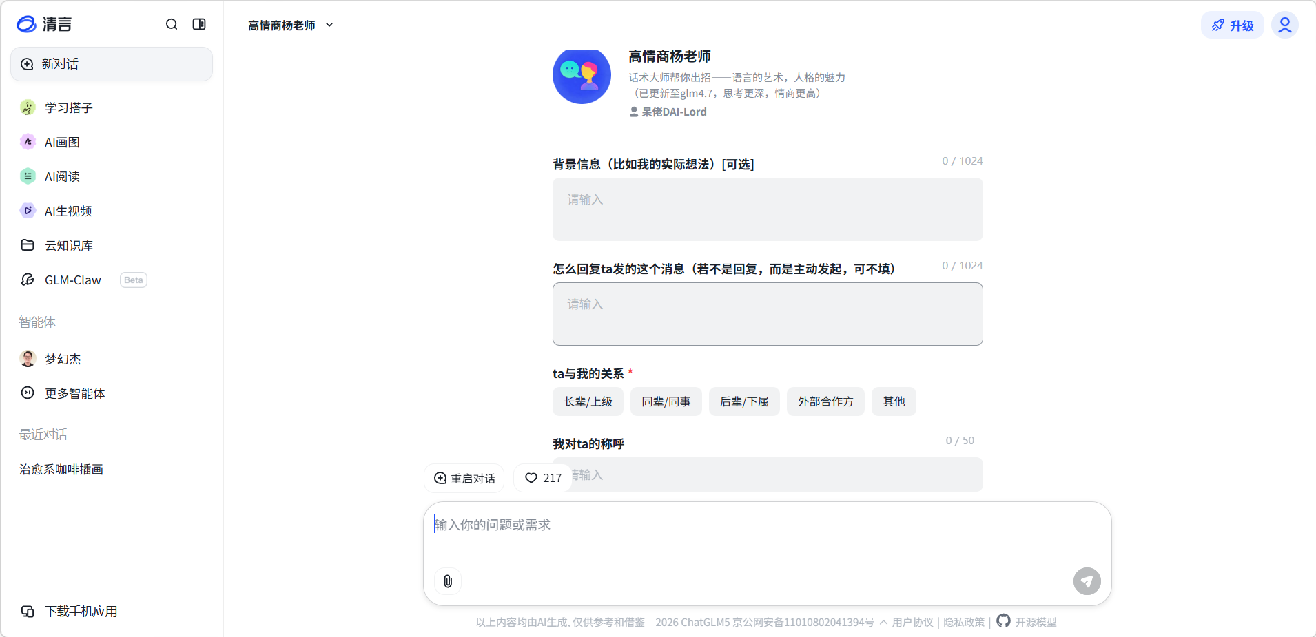Select relationship 外部合作方
The height and width of the screenshot is (637, 1316).
coord(825,401)
